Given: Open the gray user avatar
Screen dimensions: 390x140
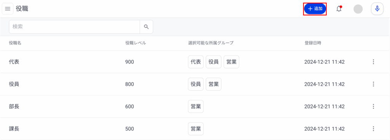Looking at the screenshot, I should [358, 9].
